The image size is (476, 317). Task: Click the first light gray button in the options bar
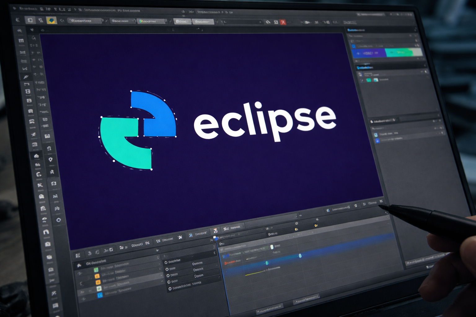coord(182,21)
